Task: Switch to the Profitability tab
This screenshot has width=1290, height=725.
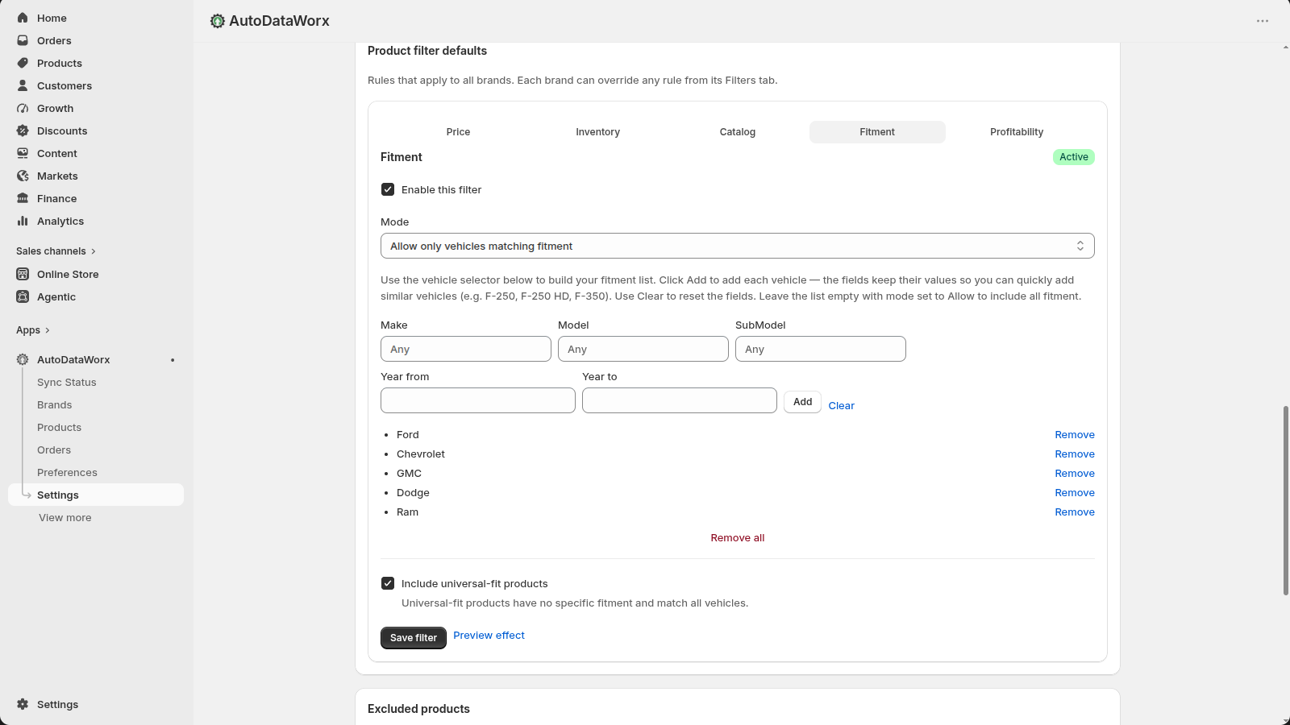Action: pos(1017,132)
